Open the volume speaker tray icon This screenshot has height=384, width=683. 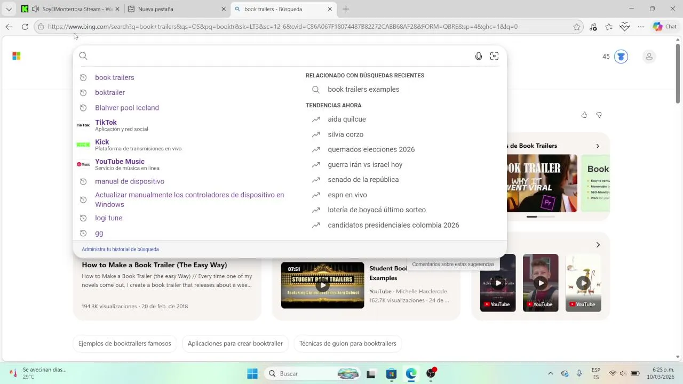623,374
